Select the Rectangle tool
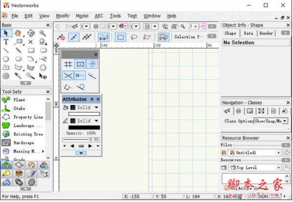The width and height of the screenshot is (293, 202). click(x=31, y=50)
